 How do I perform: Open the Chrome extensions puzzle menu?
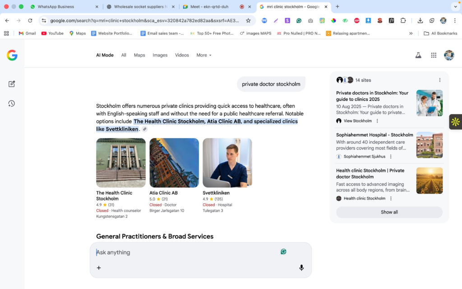[x=403, y=20]
